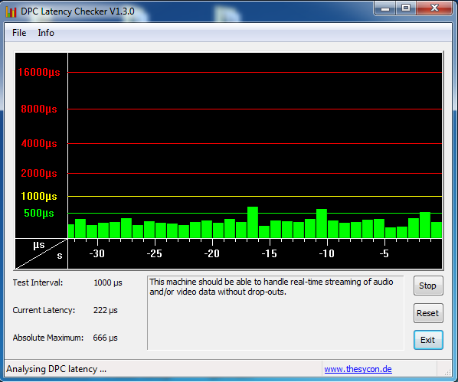Click the DPC Latency Checker title bar icon
This screenshot has height=382, width=458.
pos(11,11)
